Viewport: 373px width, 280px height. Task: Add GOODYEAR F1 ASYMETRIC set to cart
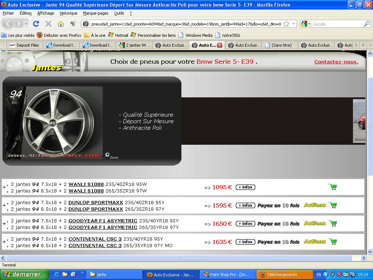point(333,223)
